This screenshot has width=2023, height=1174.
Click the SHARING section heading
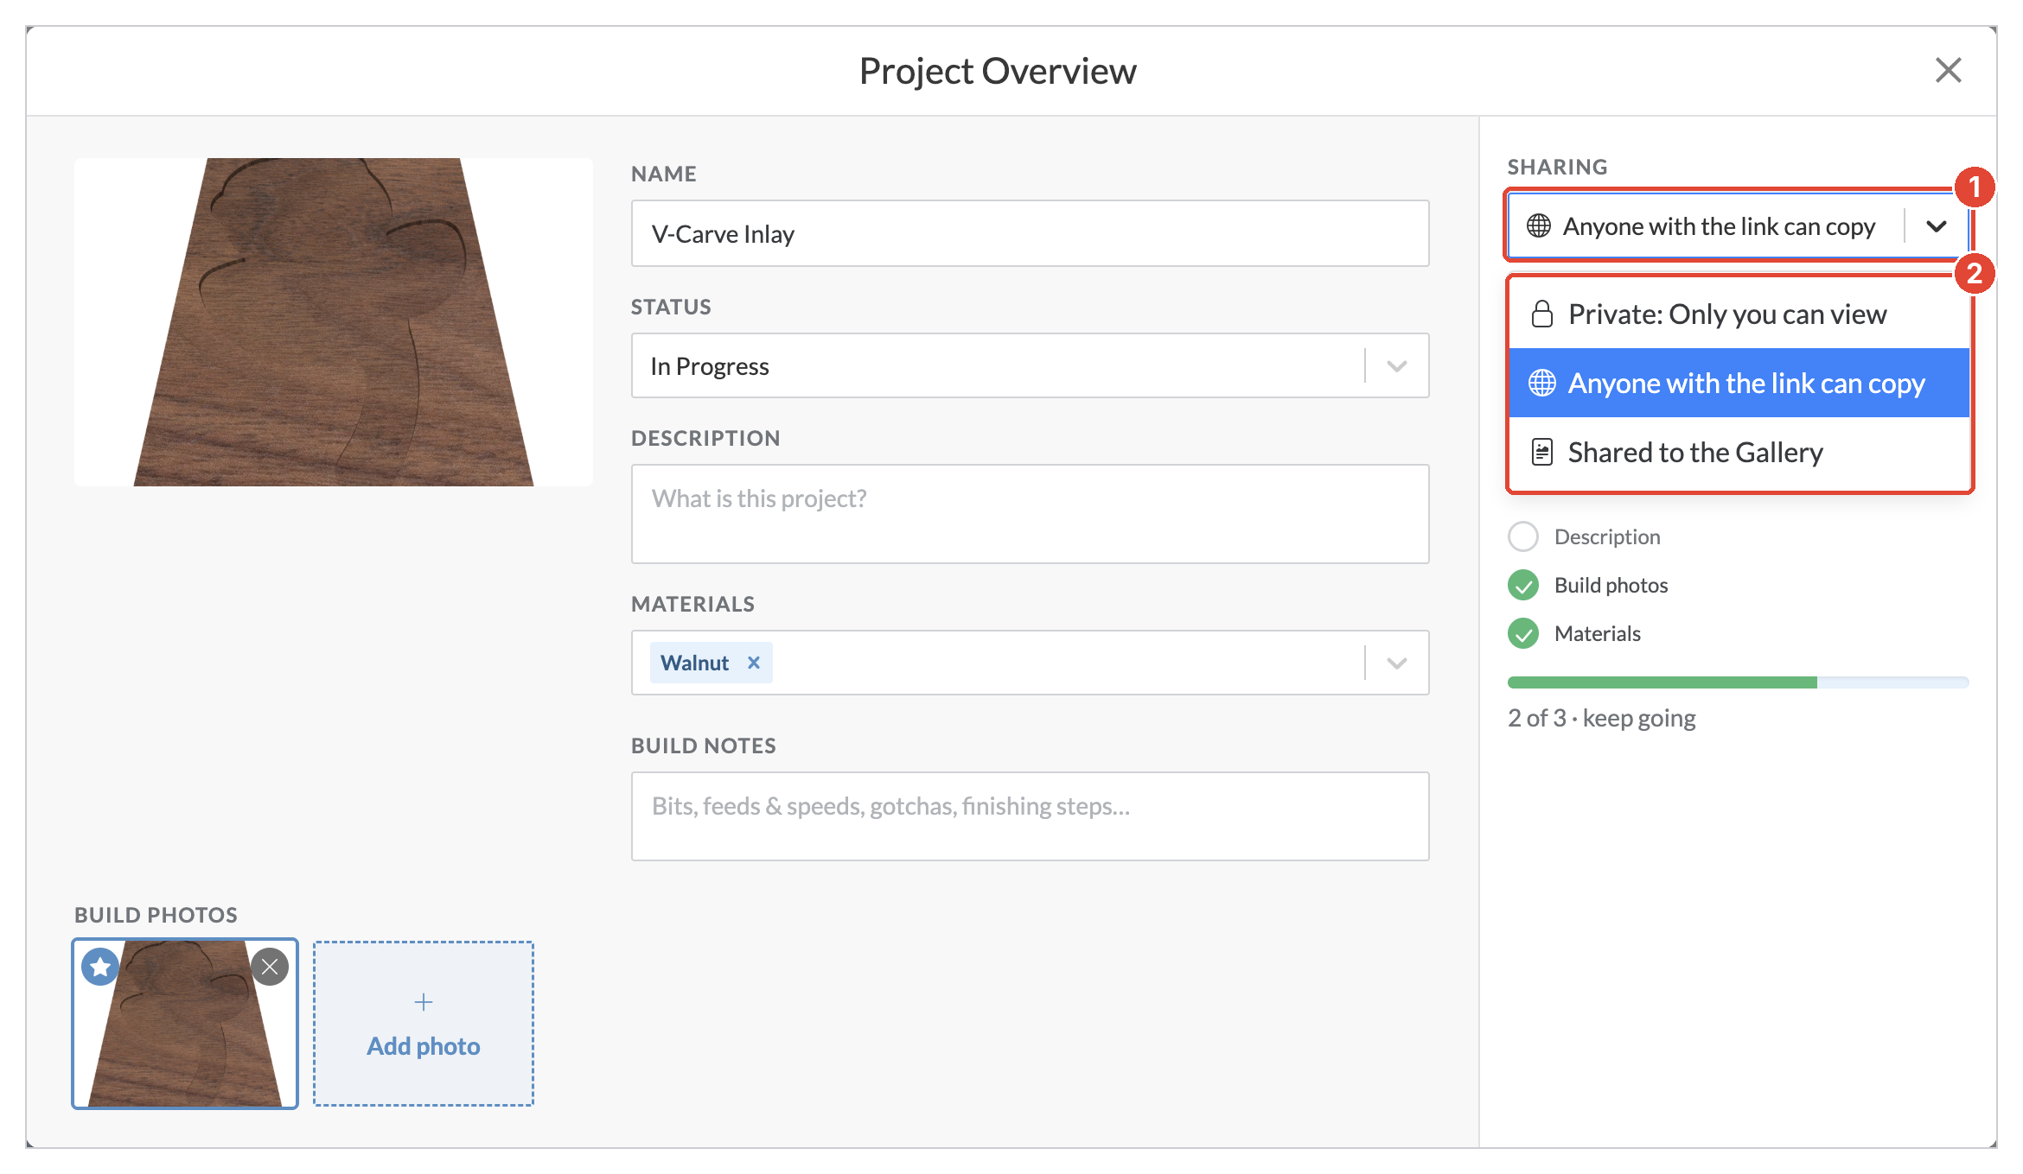click(1557, 167)
